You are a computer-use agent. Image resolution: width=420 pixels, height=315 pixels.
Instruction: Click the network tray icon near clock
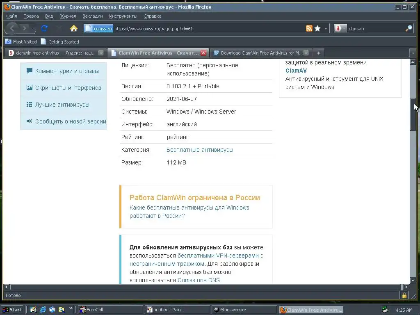tap(385, 310)
